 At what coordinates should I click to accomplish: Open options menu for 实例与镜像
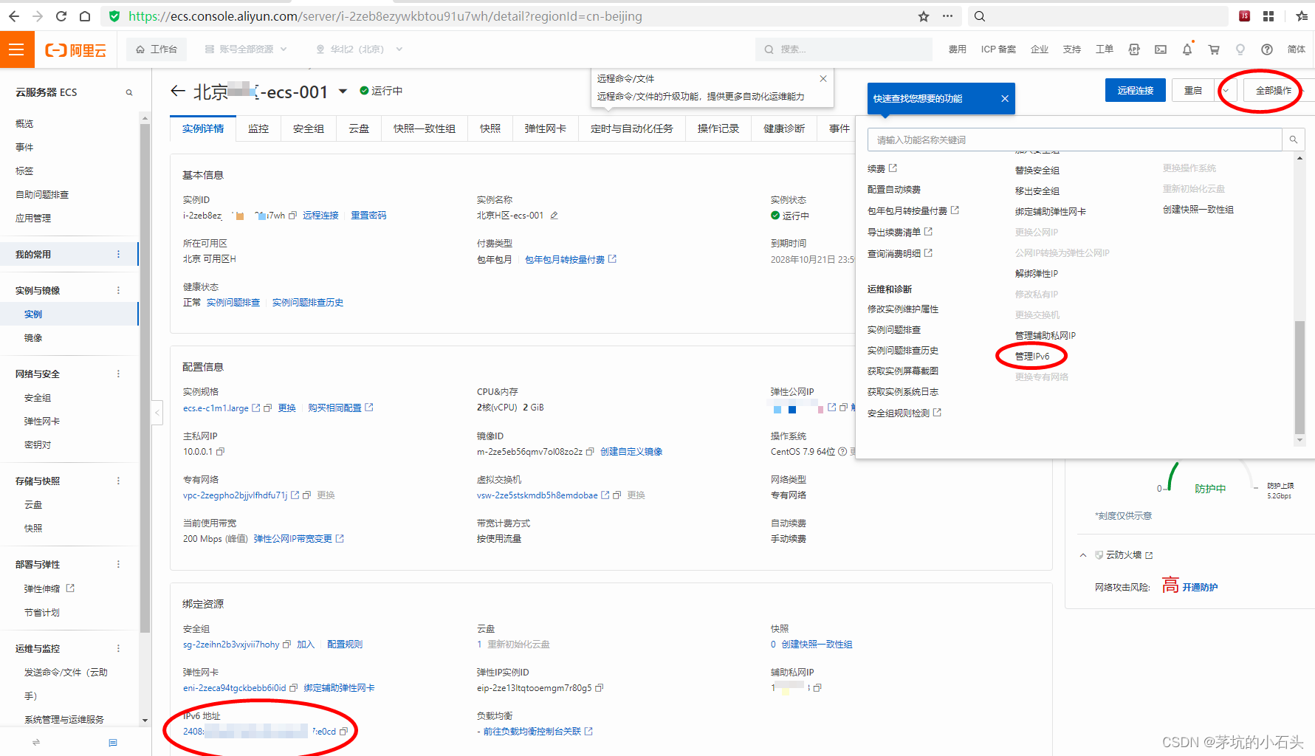point(118,291)
